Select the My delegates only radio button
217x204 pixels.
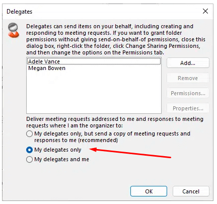tap(30, 150)
